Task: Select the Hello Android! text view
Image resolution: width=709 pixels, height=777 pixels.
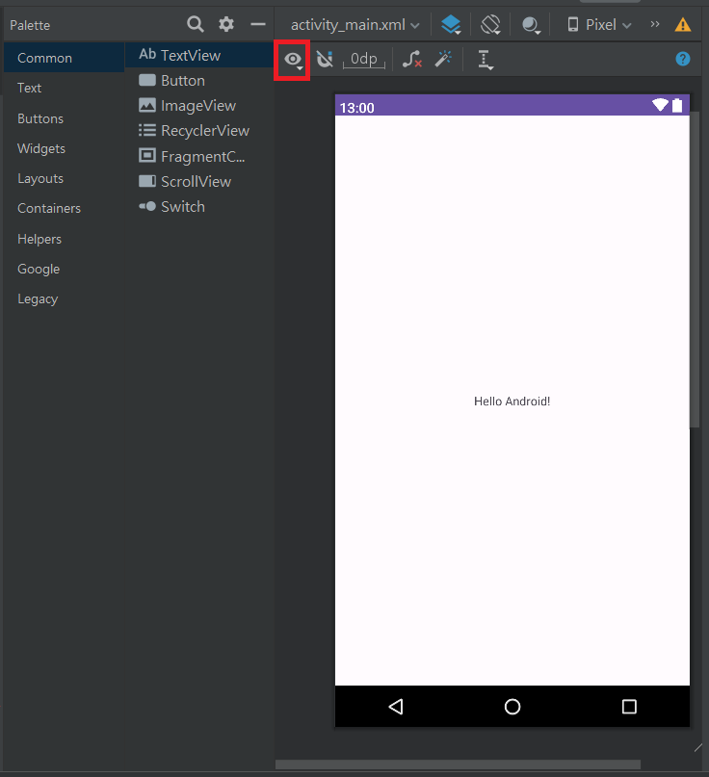Action: tap(512, 401)
